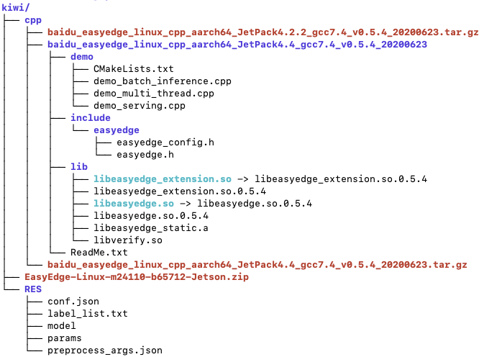This screenshot has height=357, width=502.
Task: Select the RES directory name
Action: pyautogui.click(x=33, y=289)
